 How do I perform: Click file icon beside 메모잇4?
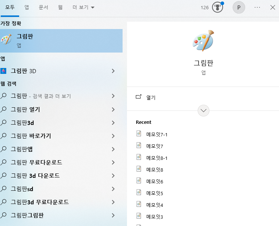pos(139,204)
